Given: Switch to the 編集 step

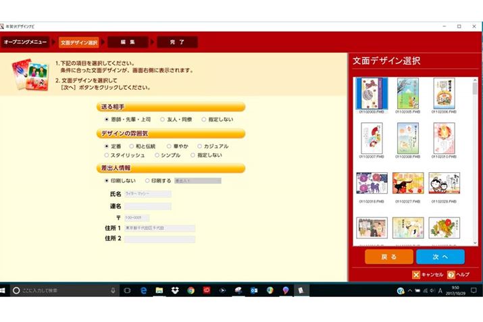Looking at the screenshot, I should tap(128, 42).
